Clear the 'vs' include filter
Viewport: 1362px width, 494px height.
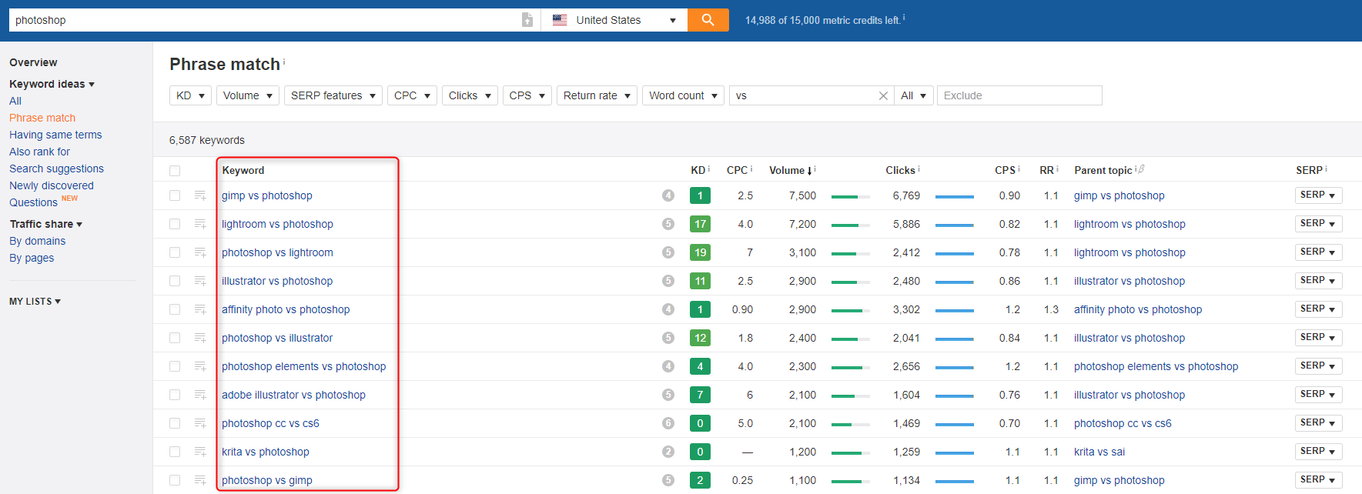point(883,95)
